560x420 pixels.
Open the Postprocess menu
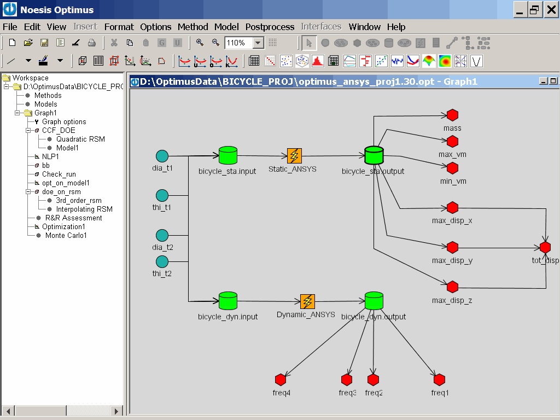(x=271, y=27)
